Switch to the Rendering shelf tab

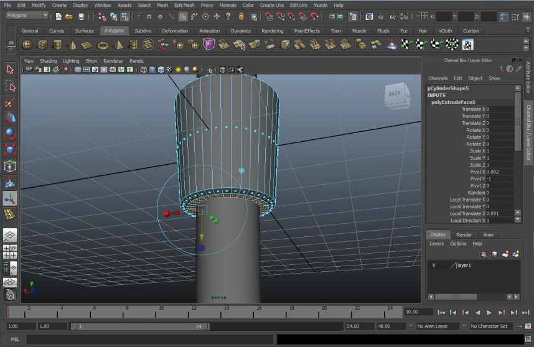272,30
